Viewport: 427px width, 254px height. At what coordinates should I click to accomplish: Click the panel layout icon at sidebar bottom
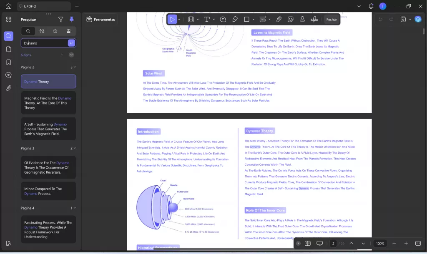(8, 243)
